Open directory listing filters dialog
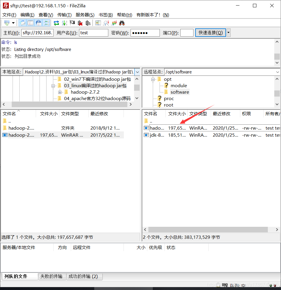Viewport: 281px width, 290px height. (98, 23)
